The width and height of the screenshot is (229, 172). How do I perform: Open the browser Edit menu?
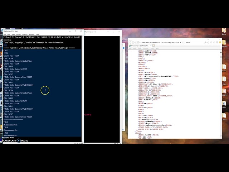tap(135, 48)
